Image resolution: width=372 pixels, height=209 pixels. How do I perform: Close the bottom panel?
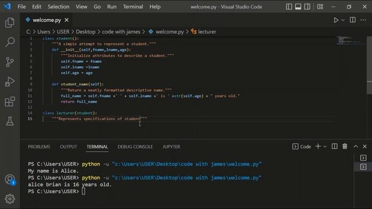pos(364,146)
